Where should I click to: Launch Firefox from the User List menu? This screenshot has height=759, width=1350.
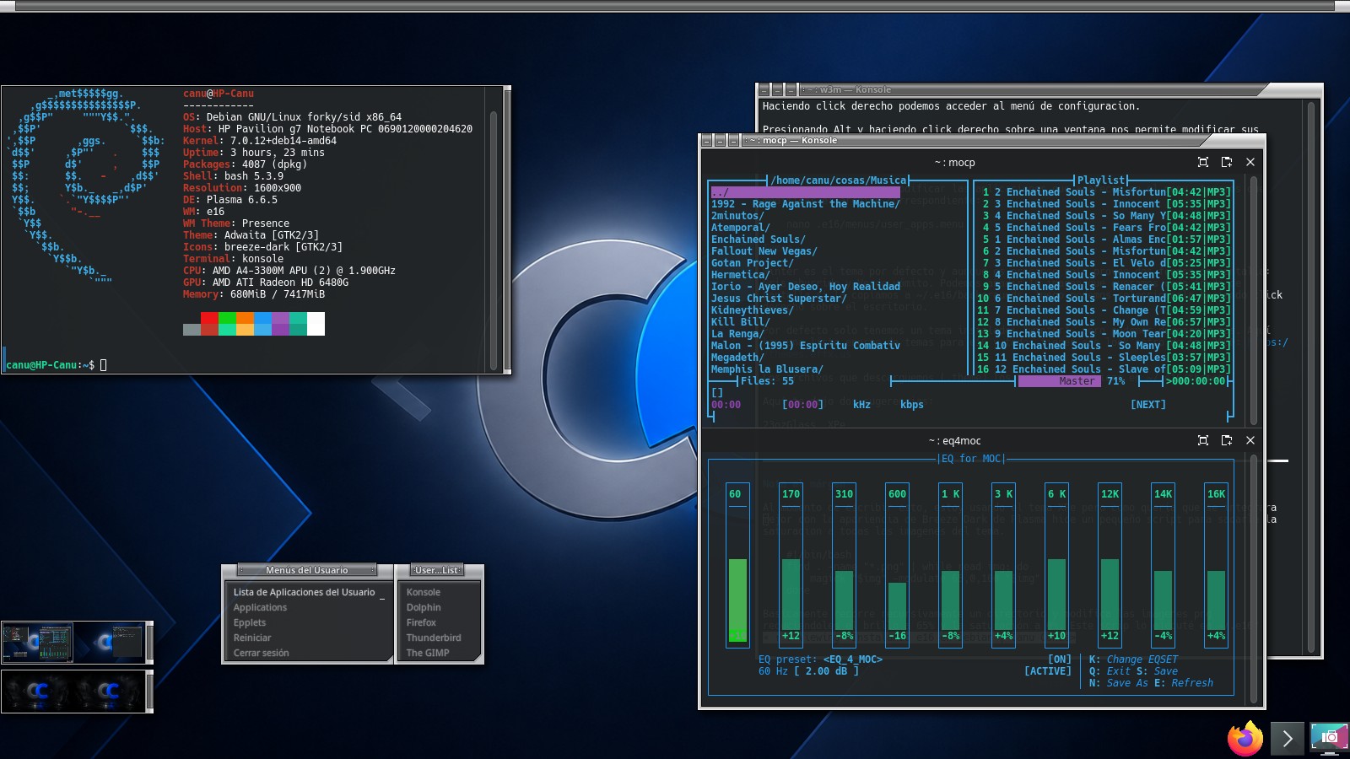tap(421, 622)
